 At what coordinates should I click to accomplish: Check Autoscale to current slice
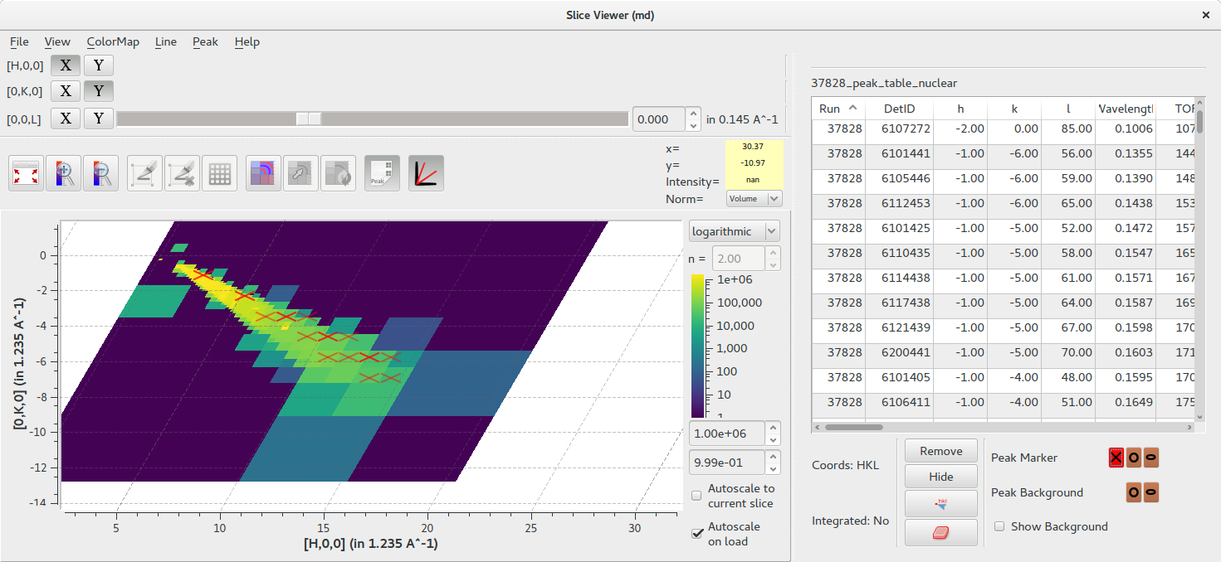[696, 496]
